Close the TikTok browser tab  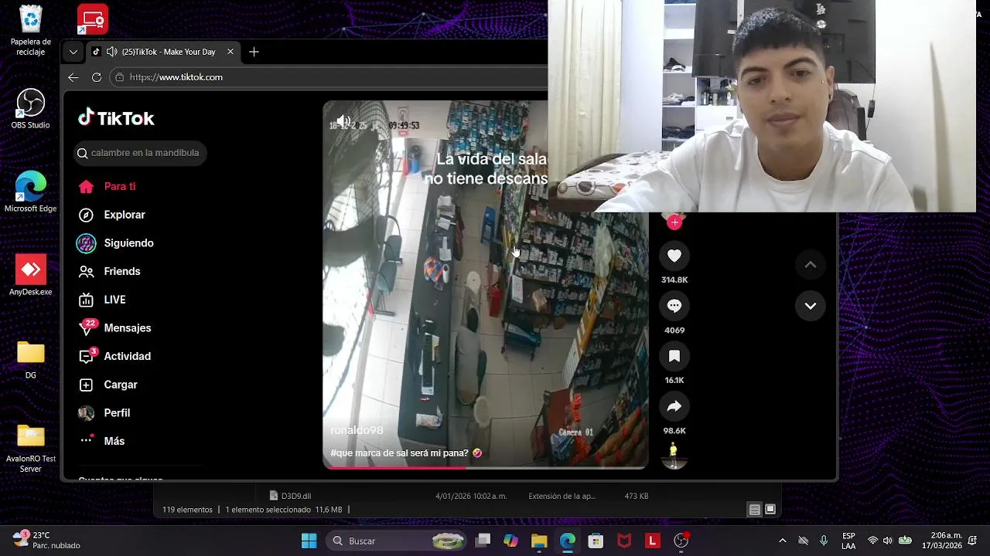pyautogui.click(x=230, y=52)
